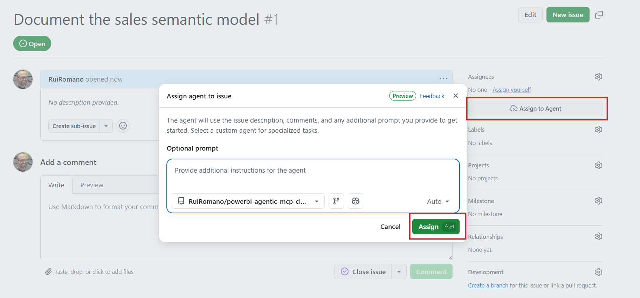Open Relationships settings gear

(x=599, y=236)
